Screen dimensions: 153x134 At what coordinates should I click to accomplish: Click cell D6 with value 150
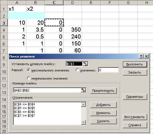pyautogui.click(x=73, y=43)
